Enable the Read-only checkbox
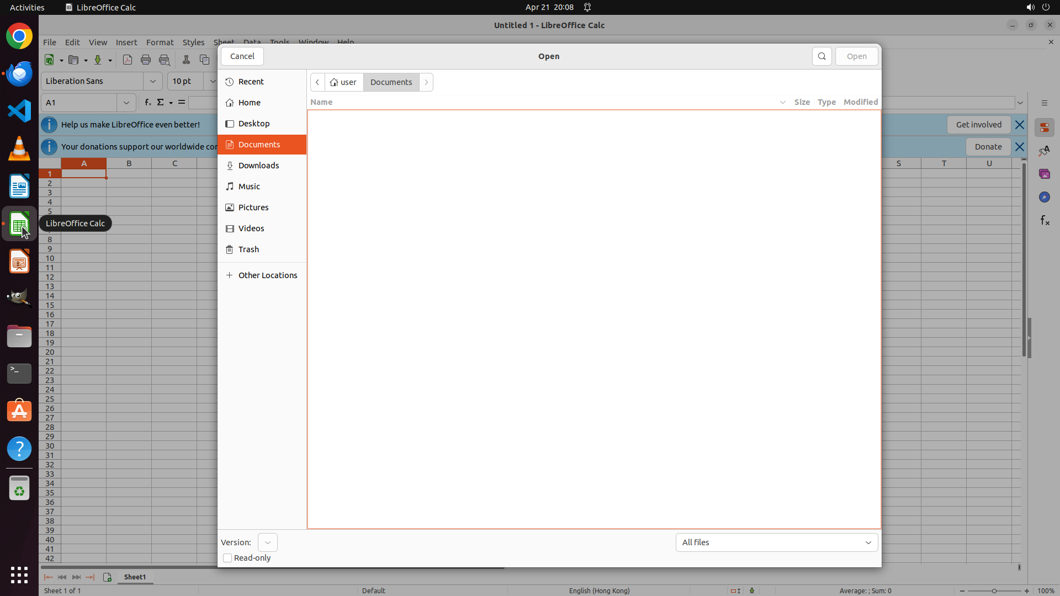This screenshot has width=1060, height=596. click(x=227, y=558)
